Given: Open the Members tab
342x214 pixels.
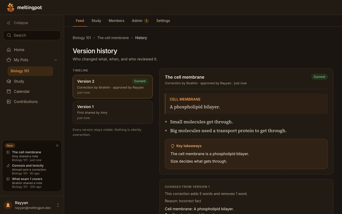Looking at the screenshot, I should pyautogui.click(x=116, y=21).
